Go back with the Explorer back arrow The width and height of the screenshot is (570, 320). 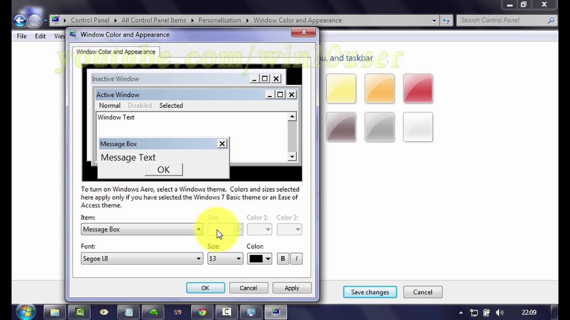pos(20,20)
